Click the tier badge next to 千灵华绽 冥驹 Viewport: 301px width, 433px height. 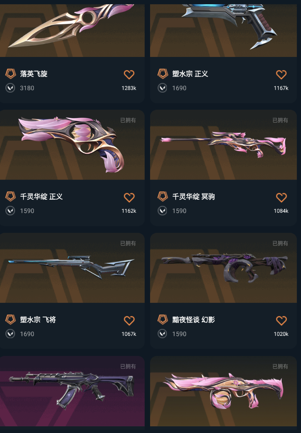point(163,197)
